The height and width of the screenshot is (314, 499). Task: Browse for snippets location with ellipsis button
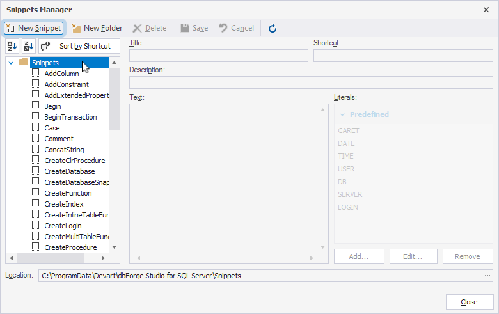(487, 276)
